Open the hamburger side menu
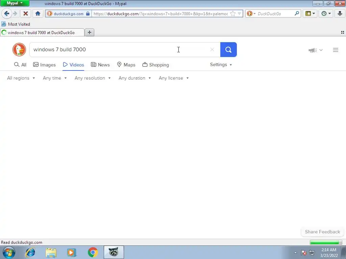Image resolution: width=346 pixels, height=259 pixels. tap(336, 50)
